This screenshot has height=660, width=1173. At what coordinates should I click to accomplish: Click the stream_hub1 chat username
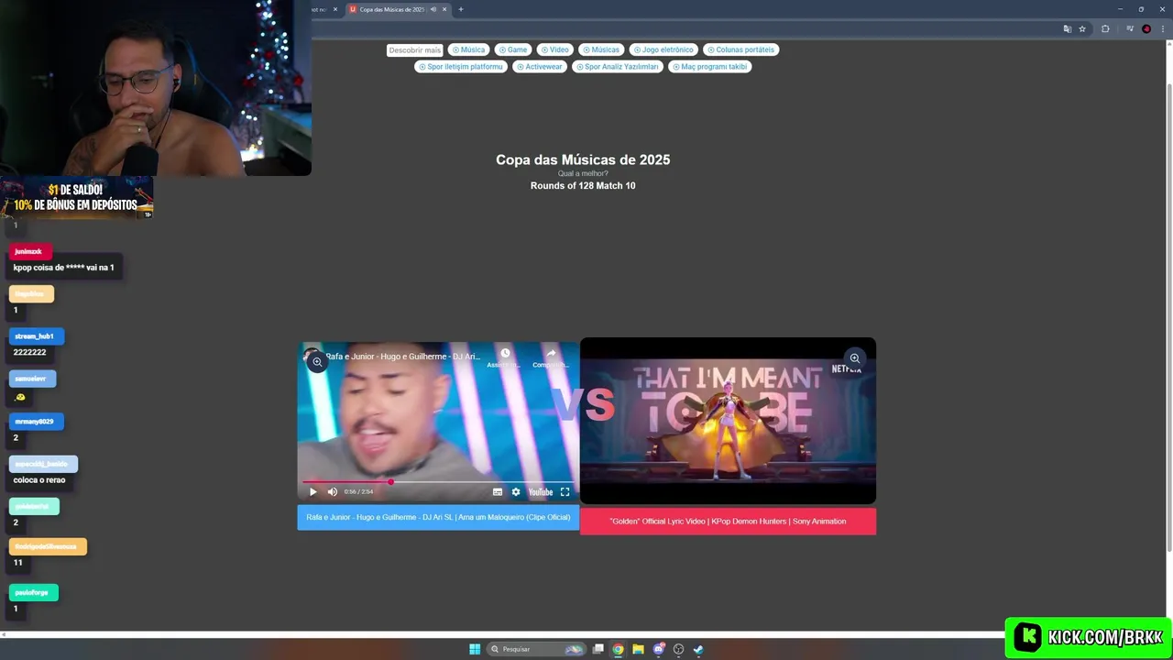pos(35,336)
